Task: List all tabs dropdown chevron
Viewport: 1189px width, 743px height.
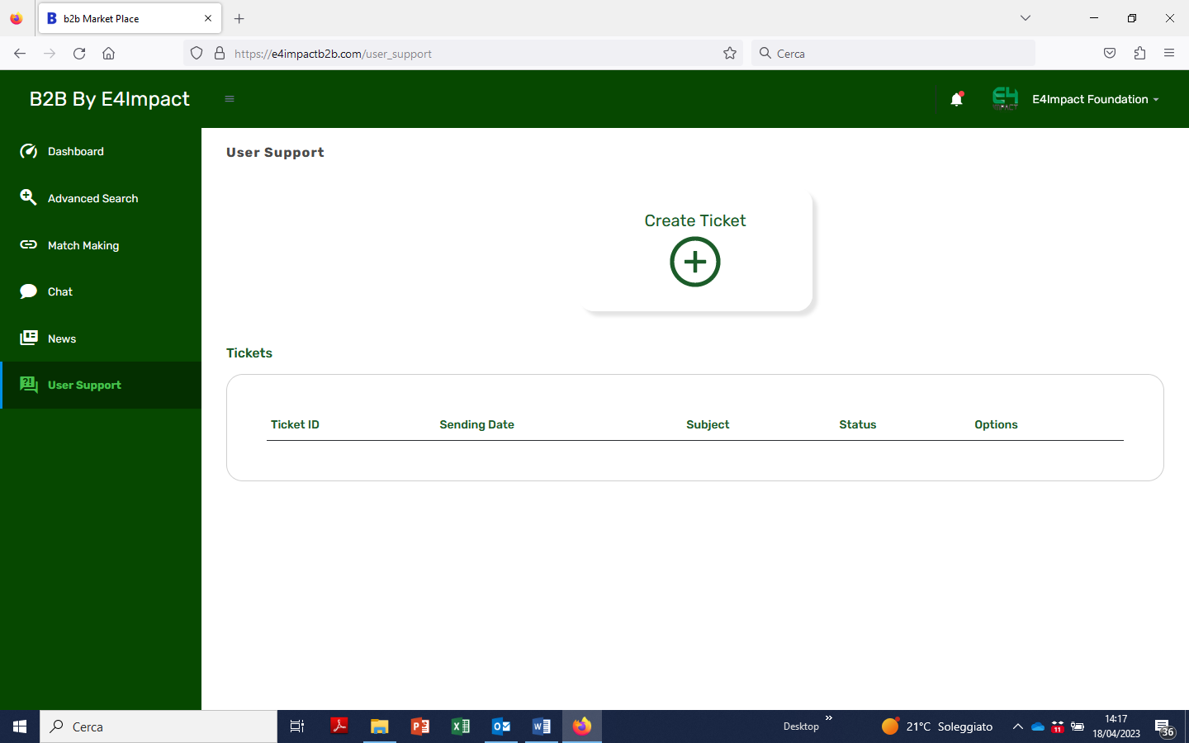Action: (x=1026, y=18)
